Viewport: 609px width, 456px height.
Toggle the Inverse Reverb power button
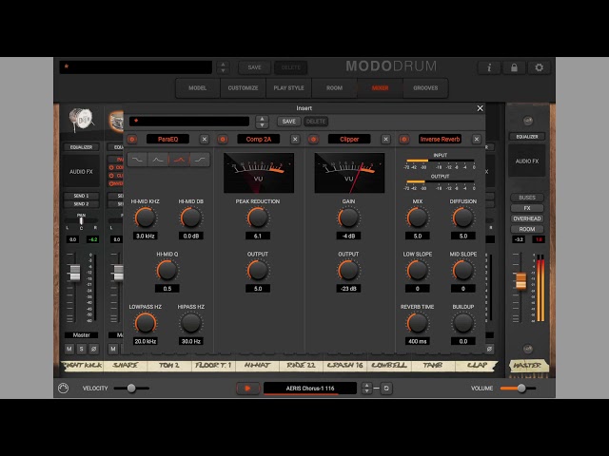(x=403, y=140)
